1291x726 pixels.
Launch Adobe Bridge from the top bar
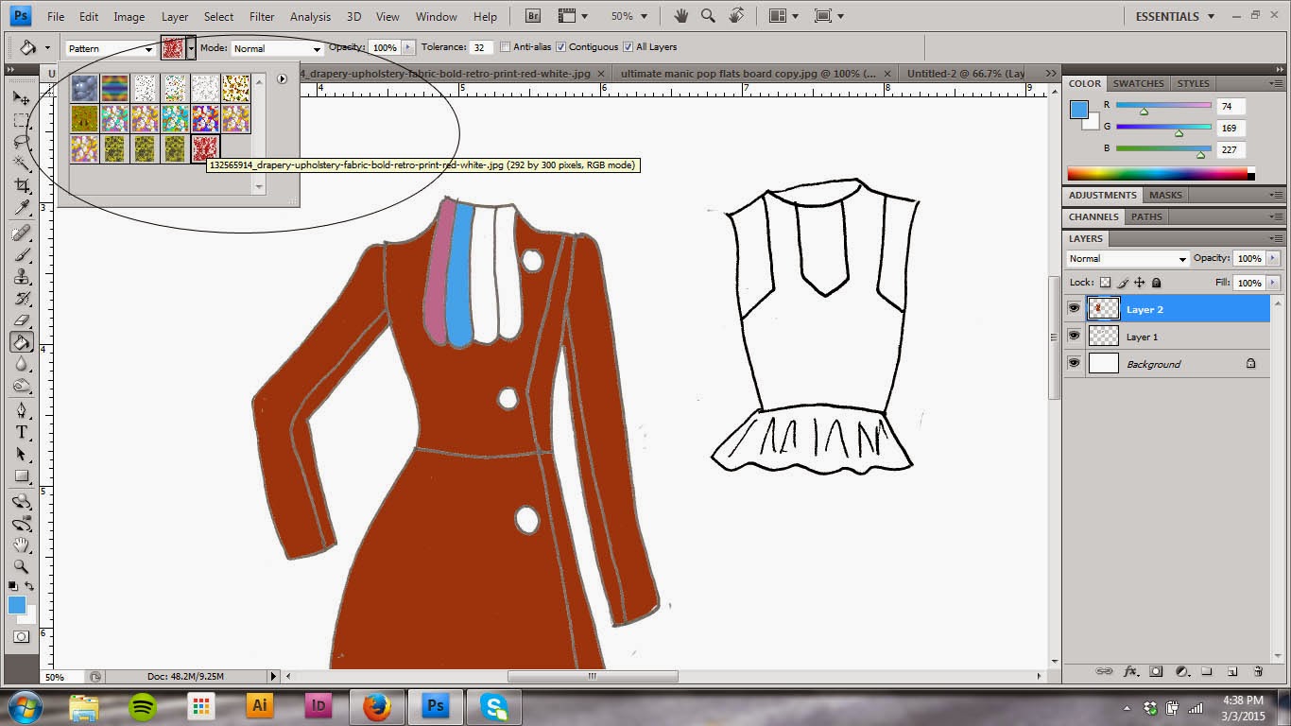(533, 16)
